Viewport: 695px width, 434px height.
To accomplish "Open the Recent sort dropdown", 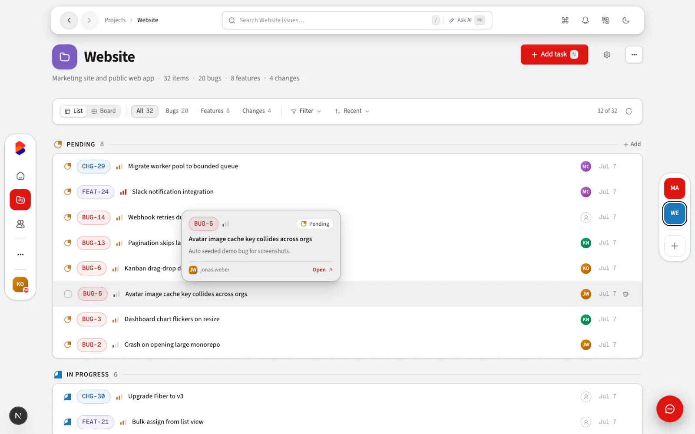I will [352, 111].
